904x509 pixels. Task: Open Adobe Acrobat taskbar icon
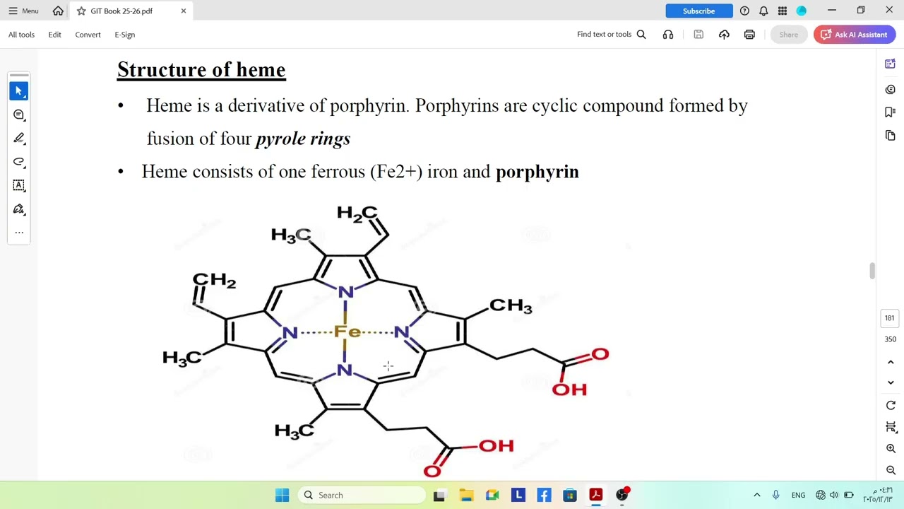pos(595,496)
